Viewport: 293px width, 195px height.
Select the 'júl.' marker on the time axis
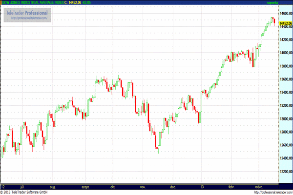[22, 186]
